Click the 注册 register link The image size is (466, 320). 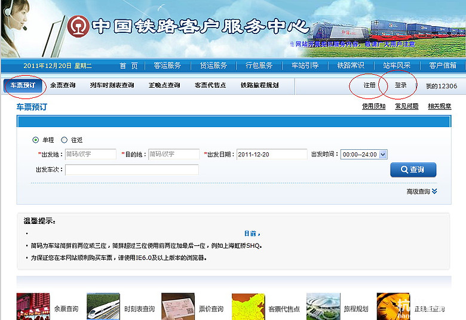click(370, 85)
